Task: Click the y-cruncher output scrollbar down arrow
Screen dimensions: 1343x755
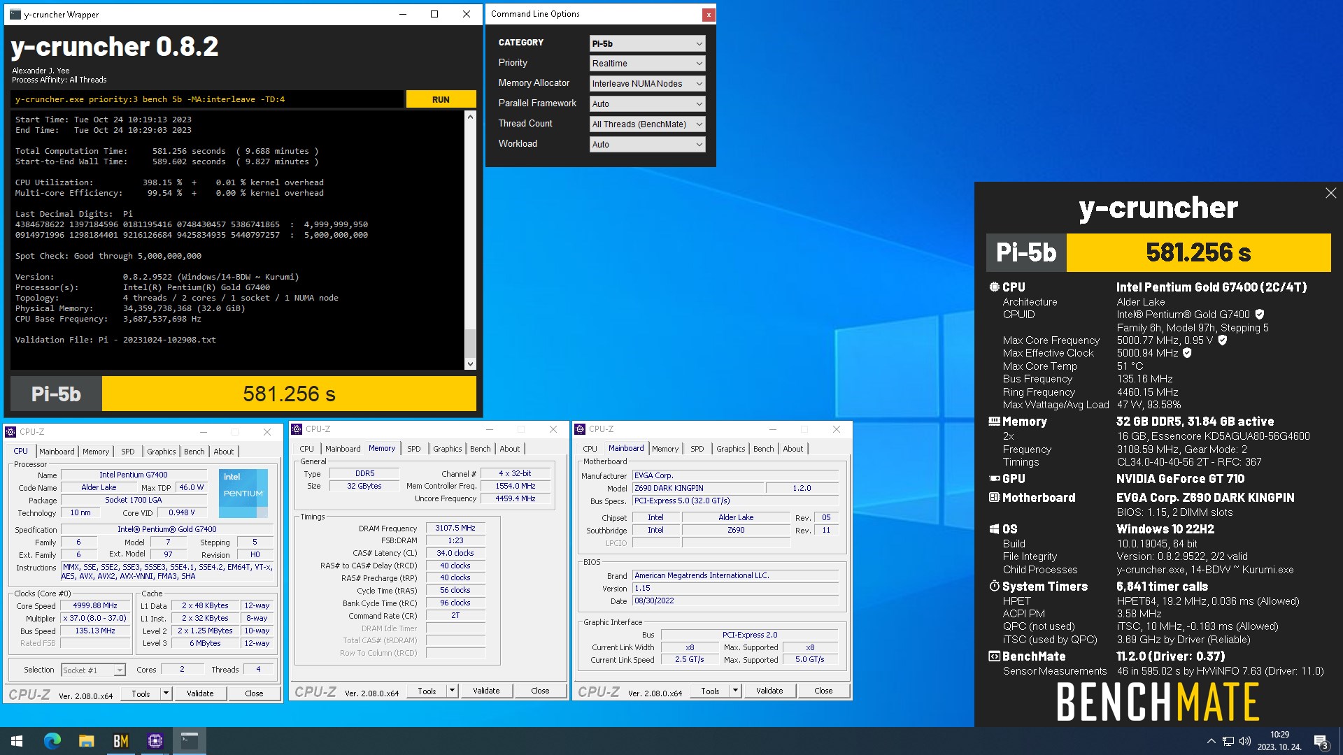Action: [x=470, y=364]
